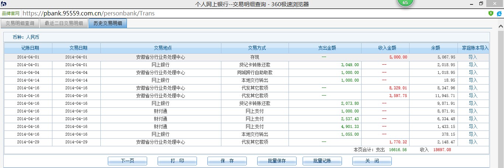
Task: Click the 币种：人民币 currency label
Action: [26, 37]
